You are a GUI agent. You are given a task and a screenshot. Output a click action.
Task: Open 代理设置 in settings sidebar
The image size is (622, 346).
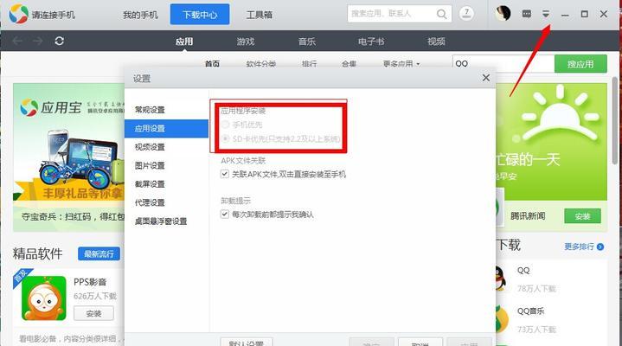(x=166, y=202)
